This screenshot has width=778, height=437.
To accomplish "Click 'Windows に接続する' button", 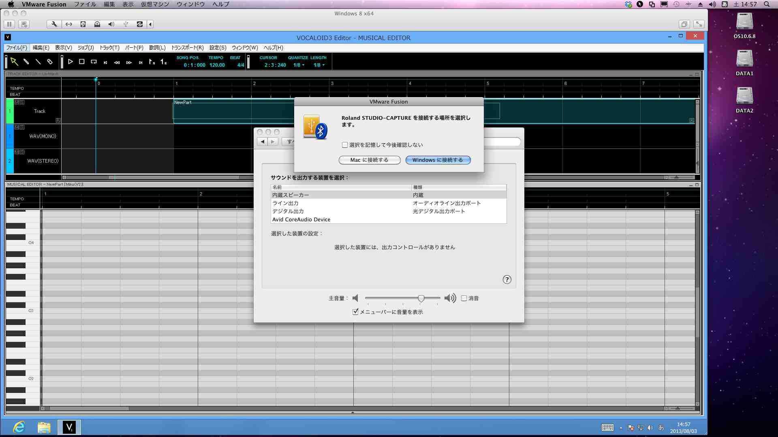I will pos(438,160).
